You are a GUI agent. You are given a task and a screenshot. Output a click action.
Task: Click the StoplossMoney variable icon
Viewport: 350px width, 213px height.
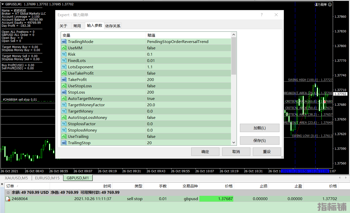pos(64,130)
